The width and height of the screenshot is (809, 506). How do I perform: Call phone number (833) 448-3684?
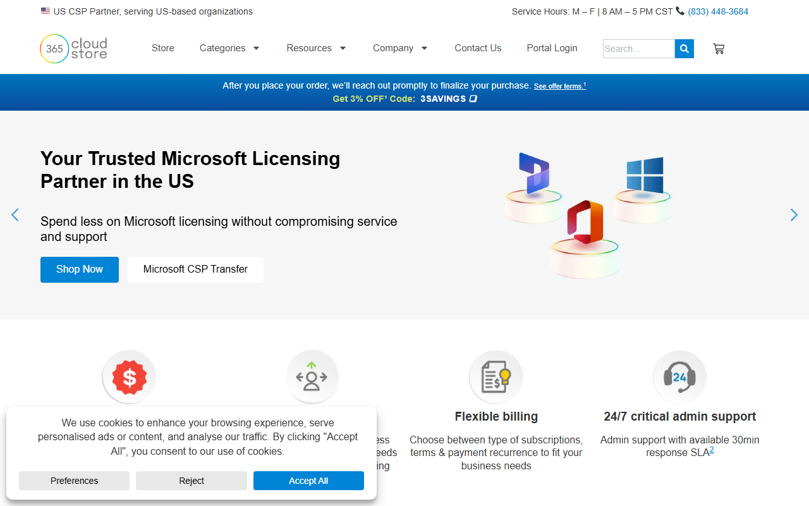point(718,11)
